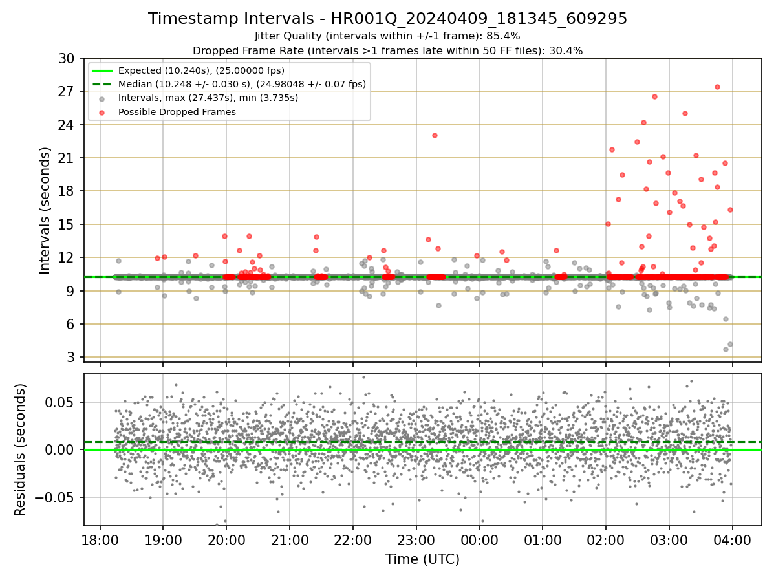
Task: Click x-axis tick label '22:00'
Action: coord(352,539)
